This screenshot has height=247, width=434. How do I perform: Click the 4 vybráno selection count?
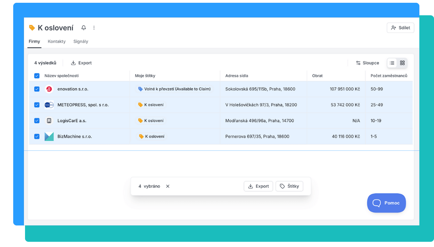point(149,186)
